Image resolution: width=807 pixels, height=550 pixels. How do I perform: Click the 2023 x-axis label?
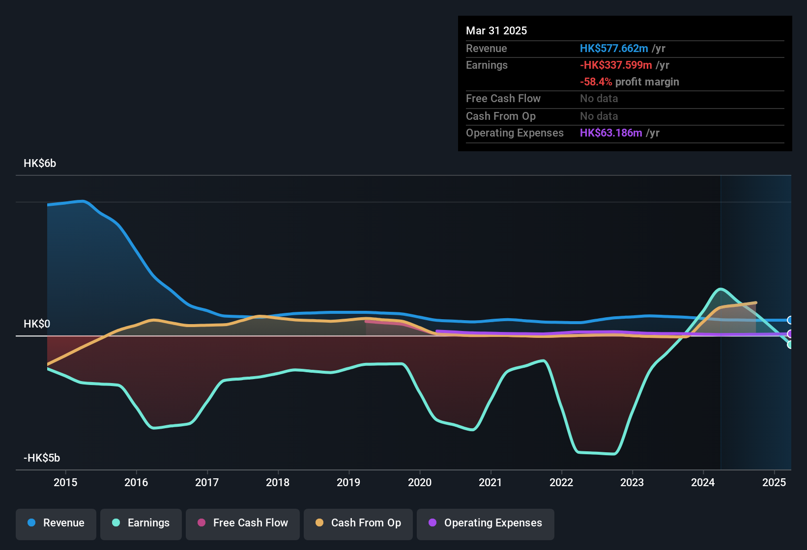[632, 482]
